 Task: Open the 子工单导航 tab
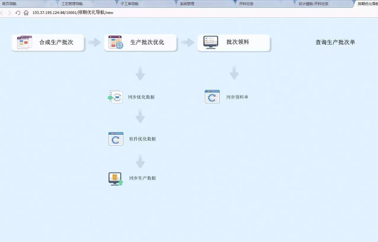(x=130, y=4)
